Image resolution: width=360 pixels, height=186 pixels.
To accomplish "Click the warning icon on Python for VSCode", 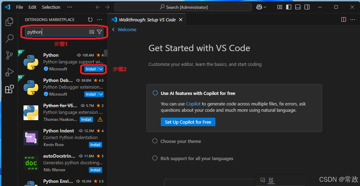I will (x=100, y=119).
